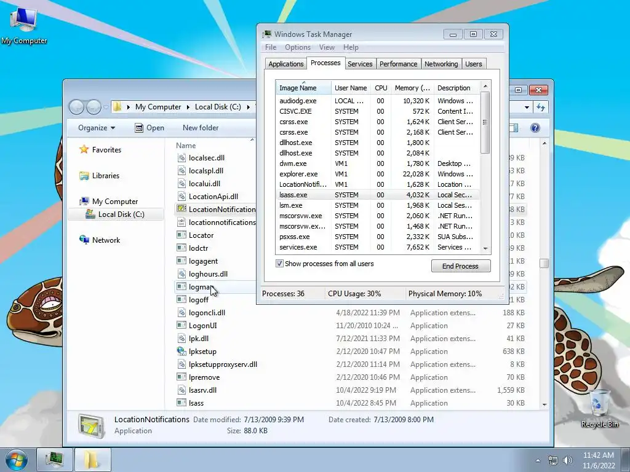
Task: Open Task Manager Options menu
Action: pyautogui.click(x=298, y=47)
